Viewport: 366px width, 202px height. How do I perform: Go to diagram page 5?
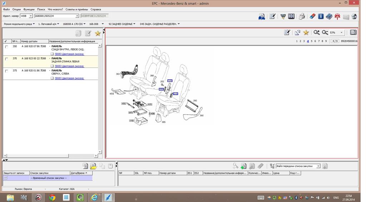pyautogui.click(x=312, y=41)
